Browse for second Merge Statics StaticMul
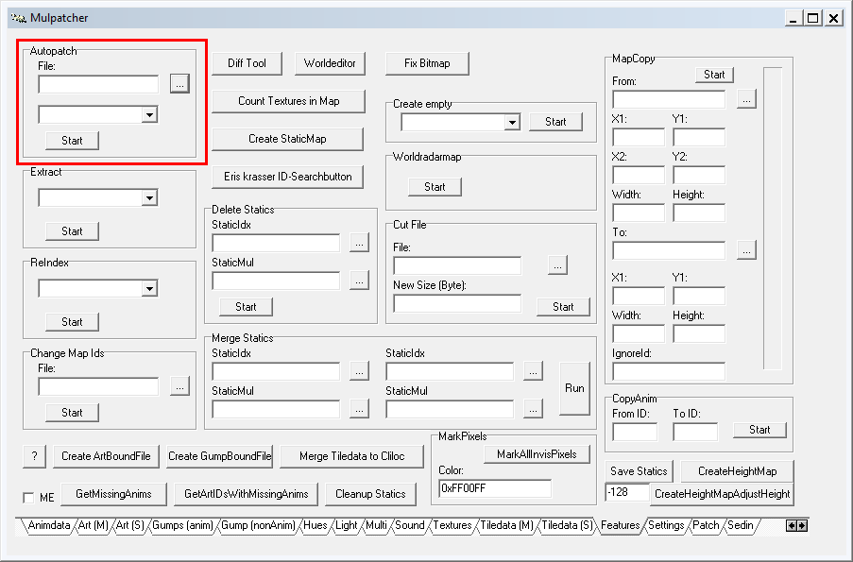853x562 pixels. click(x=533, y=409)
